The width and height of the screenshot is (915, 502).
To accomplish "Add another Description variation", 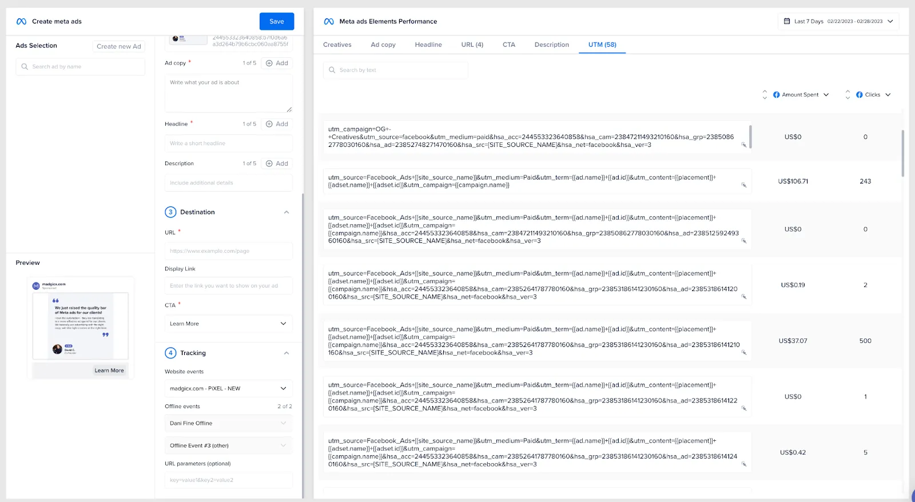I will tap(277, 164).
